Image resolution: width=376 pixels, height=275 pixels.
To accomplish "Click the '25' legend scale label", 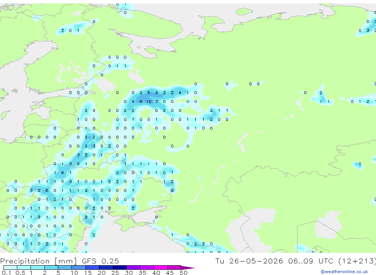I will [x=115, y=273].
